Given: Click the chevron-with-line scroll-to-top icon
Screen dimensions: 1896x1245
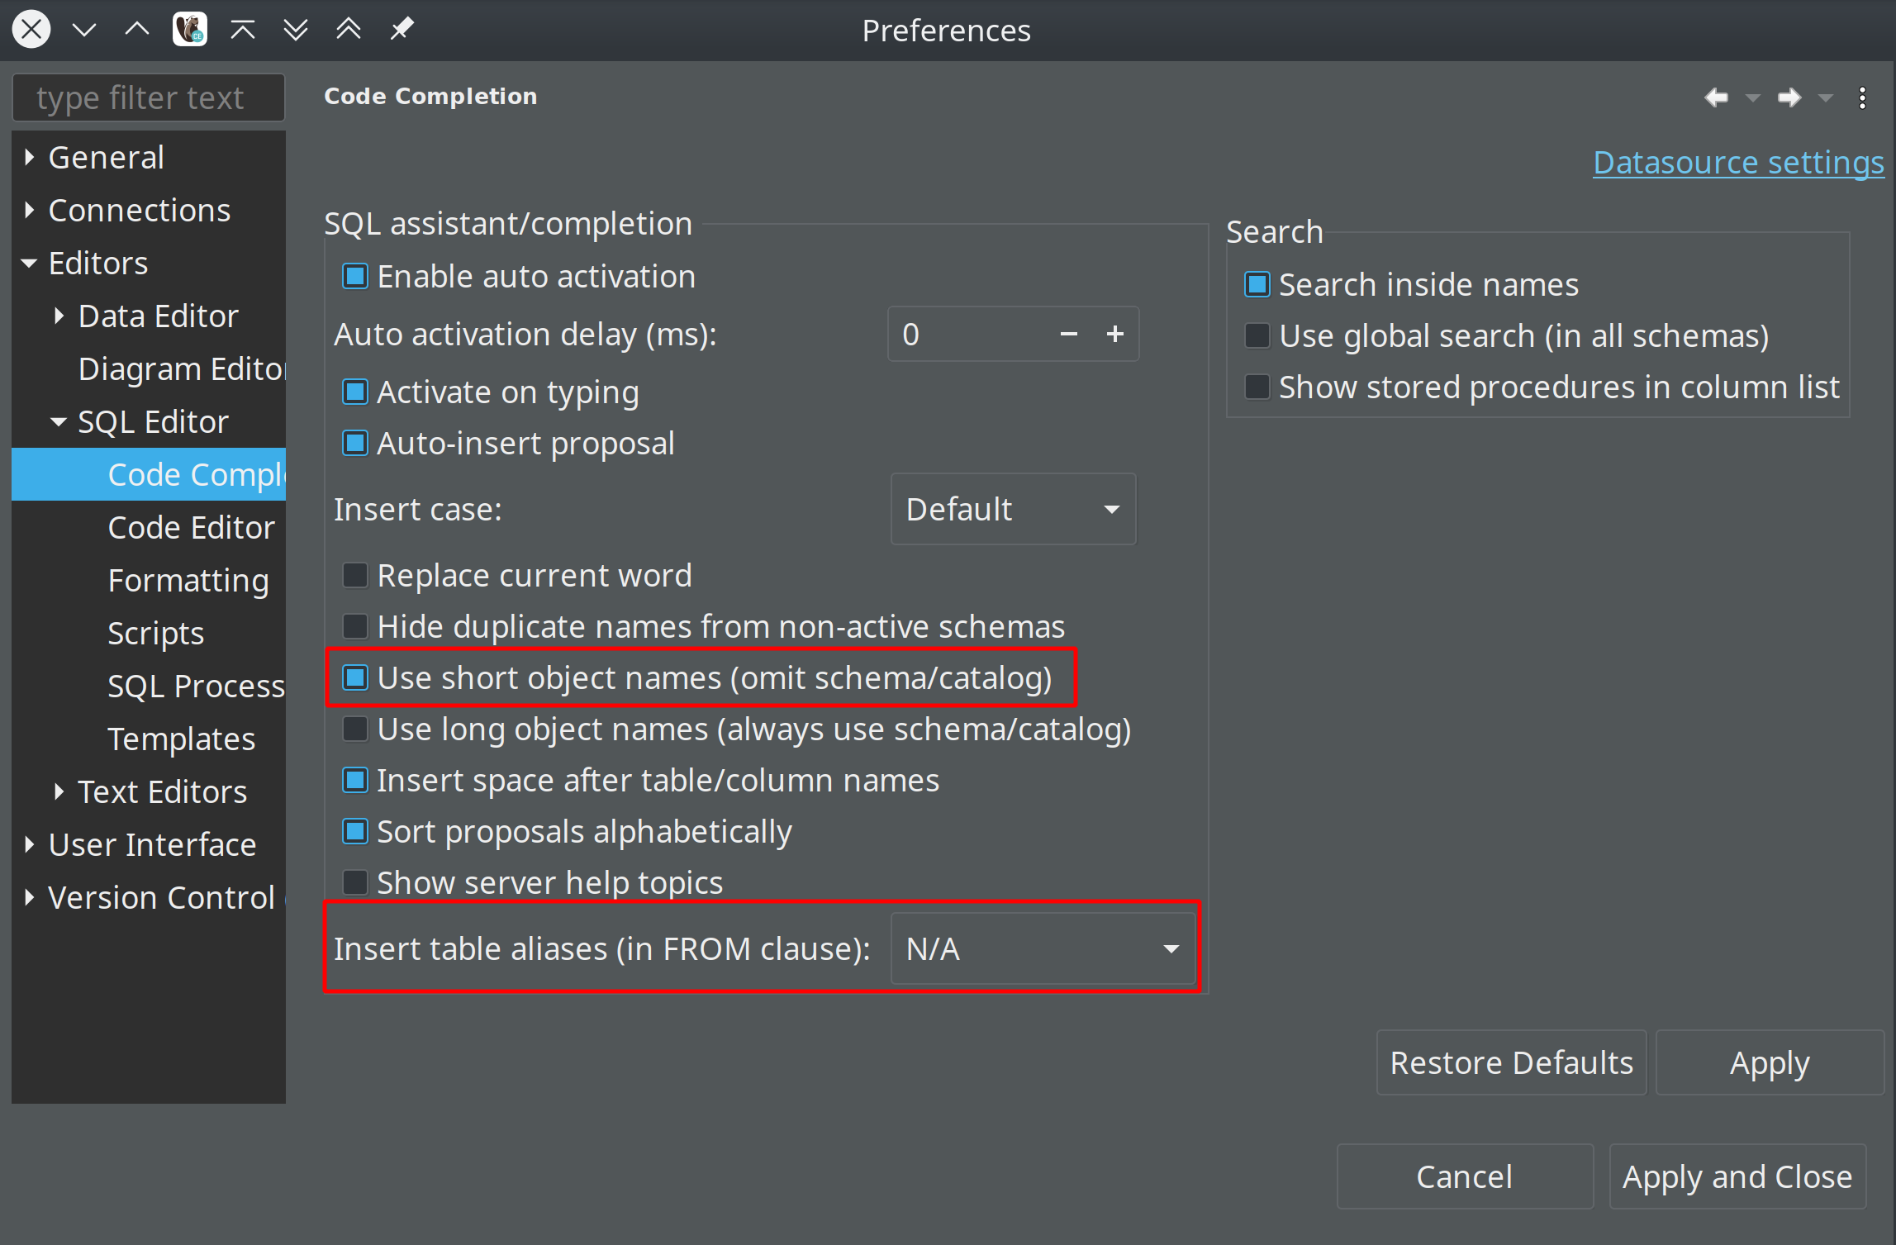Looking at the screenshot, I should pyautogui.click(x=242, y=29).
